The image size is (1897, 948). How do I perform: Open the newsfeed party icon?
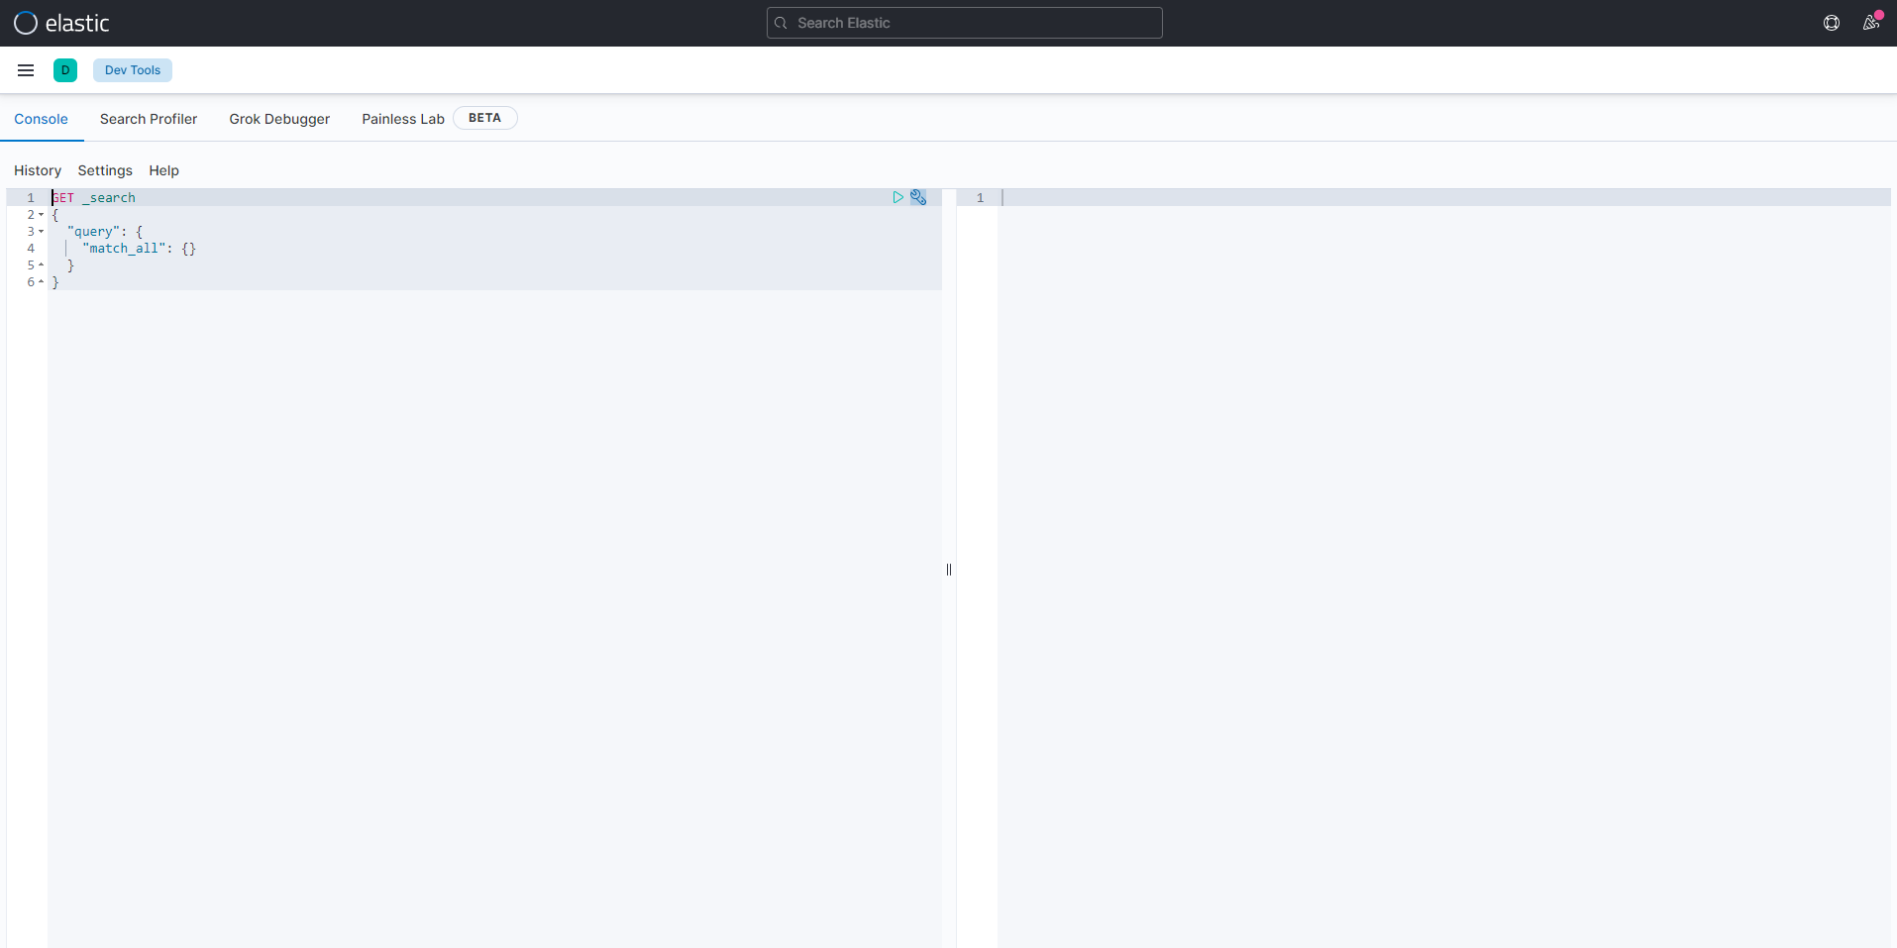point(1870,23)
